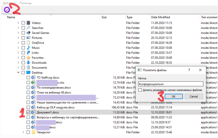
Task: Open the Действия menu
Action: click(9, 3)
